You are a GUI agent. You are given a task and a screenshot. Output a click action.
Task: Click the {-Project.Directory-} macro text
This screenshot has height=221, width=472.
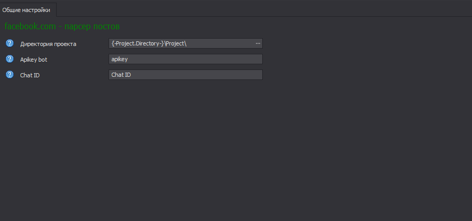[x=137, y=43]
